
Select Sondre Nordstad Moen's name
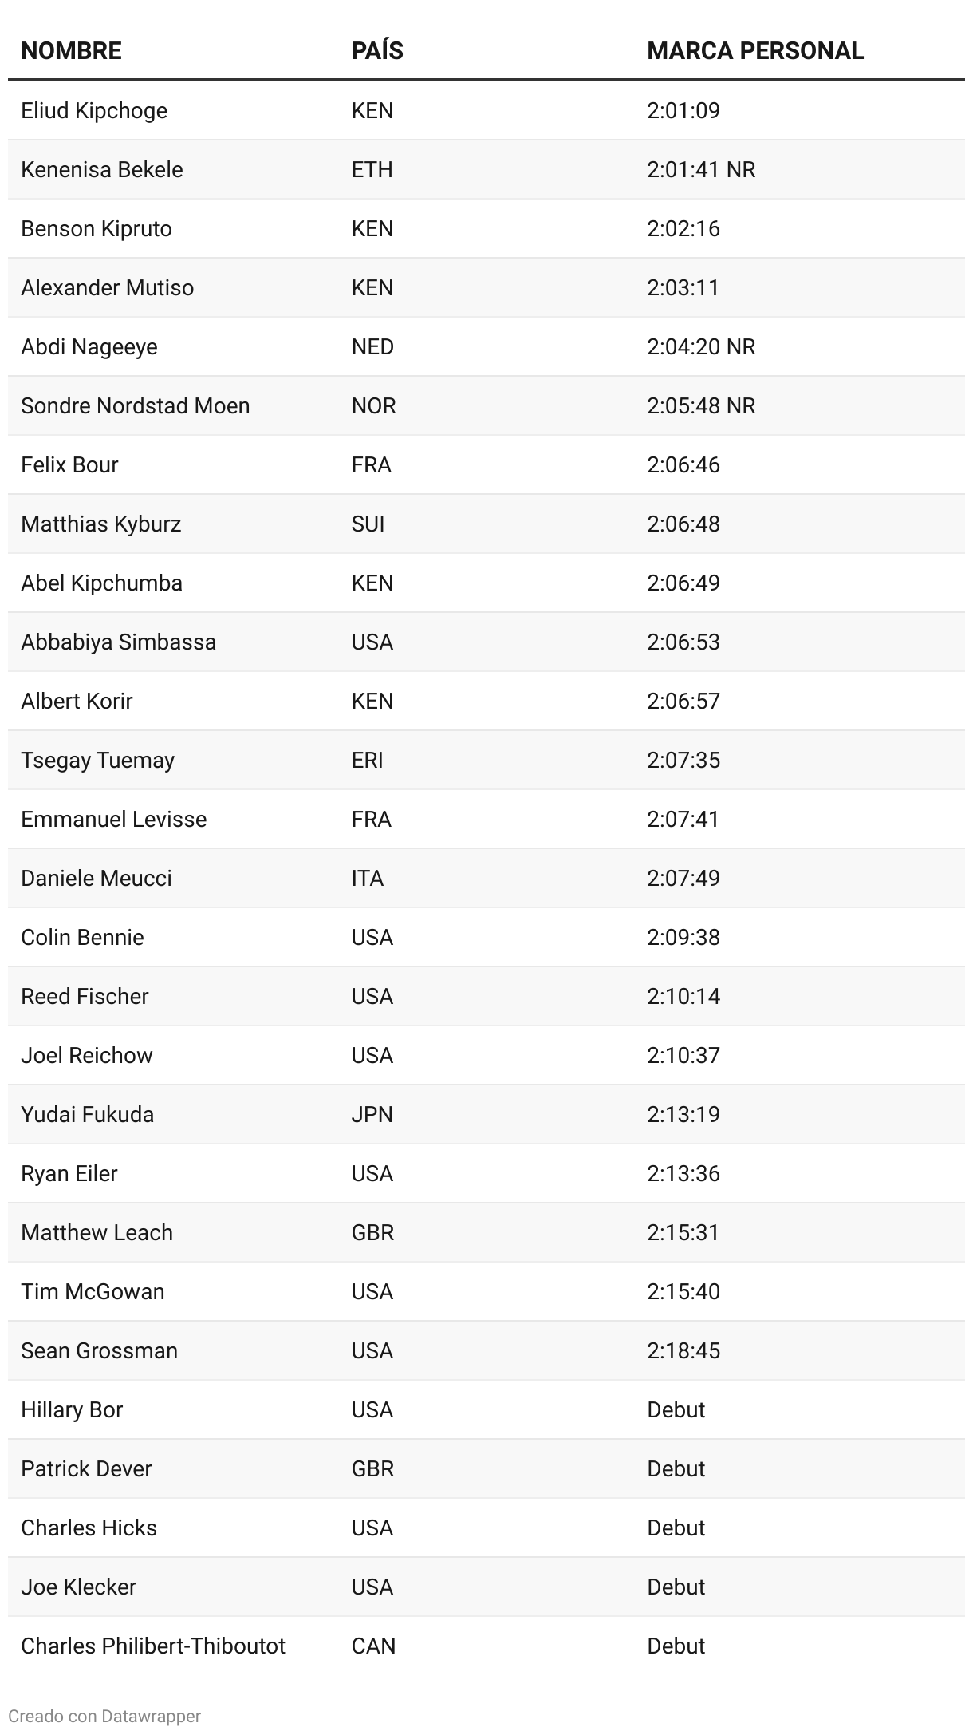pyautogui.click(x=136, y=405)
